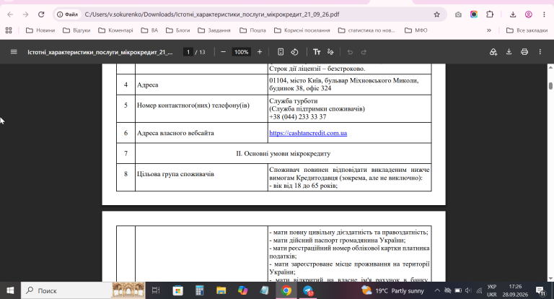Open the Корисні посилання bookmark folder

(302, 30)
